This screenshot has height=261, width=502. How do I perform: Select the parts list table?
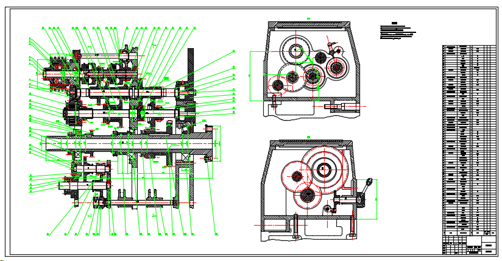tap(469, 141)
